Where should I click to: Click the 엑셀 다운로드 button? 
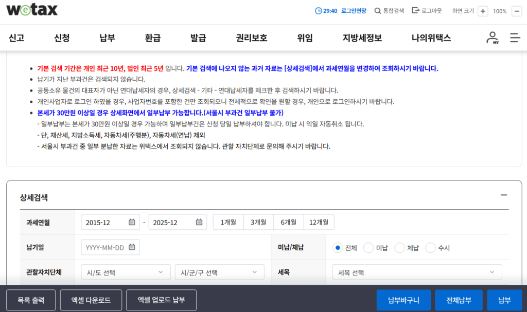coord(91,300)
